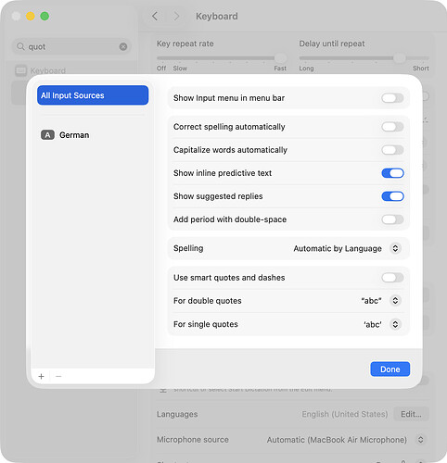Screen dimensions: 447x463
Task: Select All Input Sources in the list
Action: (x=93, y=95)
